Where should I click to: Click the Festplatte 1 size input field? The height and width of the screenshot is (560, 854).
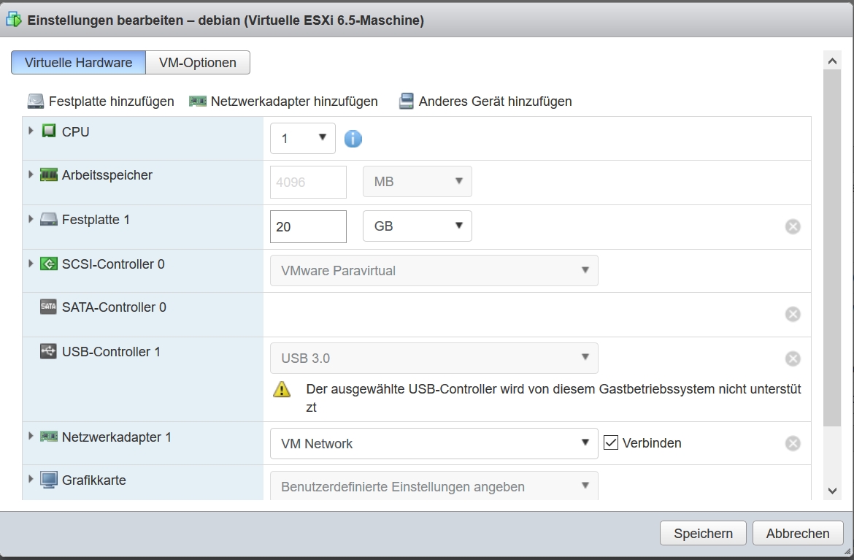coord(308,226)
